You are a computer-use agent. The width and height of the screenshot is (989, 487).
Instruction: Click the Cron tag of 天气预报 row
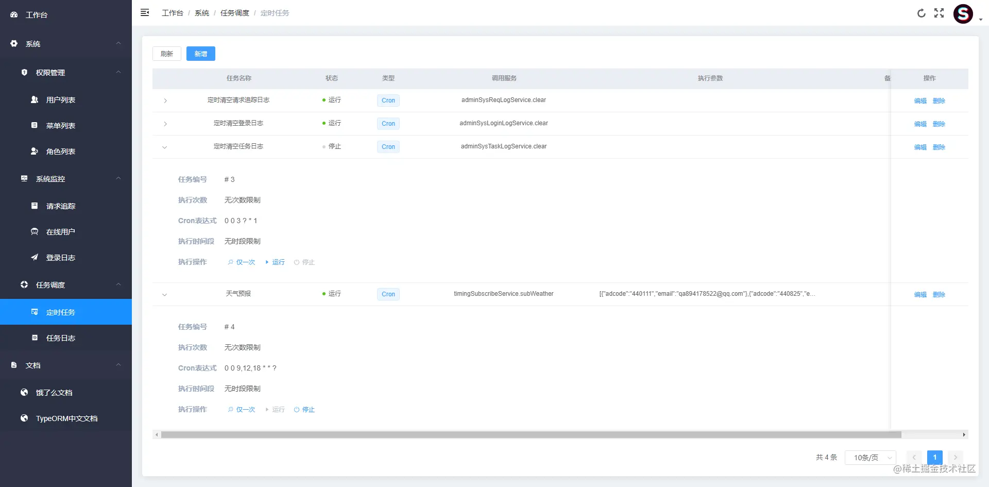point(388,294)
